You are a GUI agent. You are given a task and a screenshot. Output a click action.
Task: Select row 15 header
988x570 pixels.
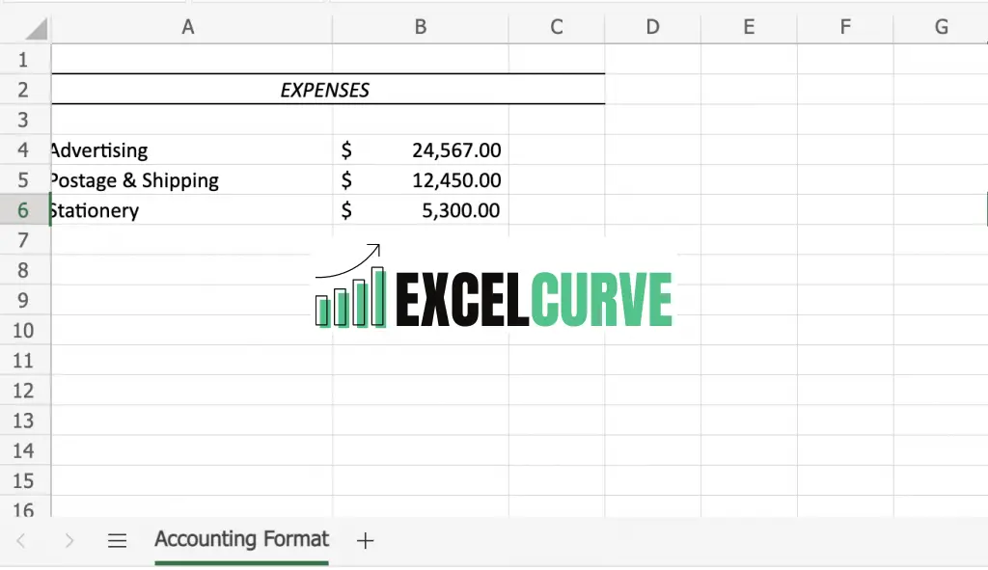click(x=23, y=480)
